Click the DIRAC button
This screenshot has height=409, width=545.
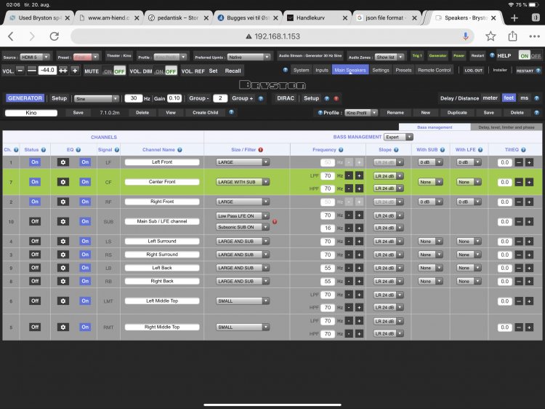pos(286,98)
